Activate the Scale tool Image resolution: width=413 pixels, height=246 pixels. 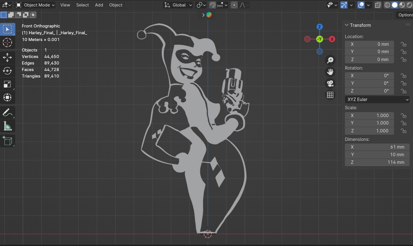(x=8, y=84)
